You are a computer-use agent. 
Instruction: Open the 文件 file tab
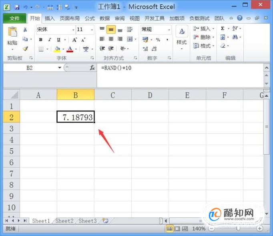point(15,18)
